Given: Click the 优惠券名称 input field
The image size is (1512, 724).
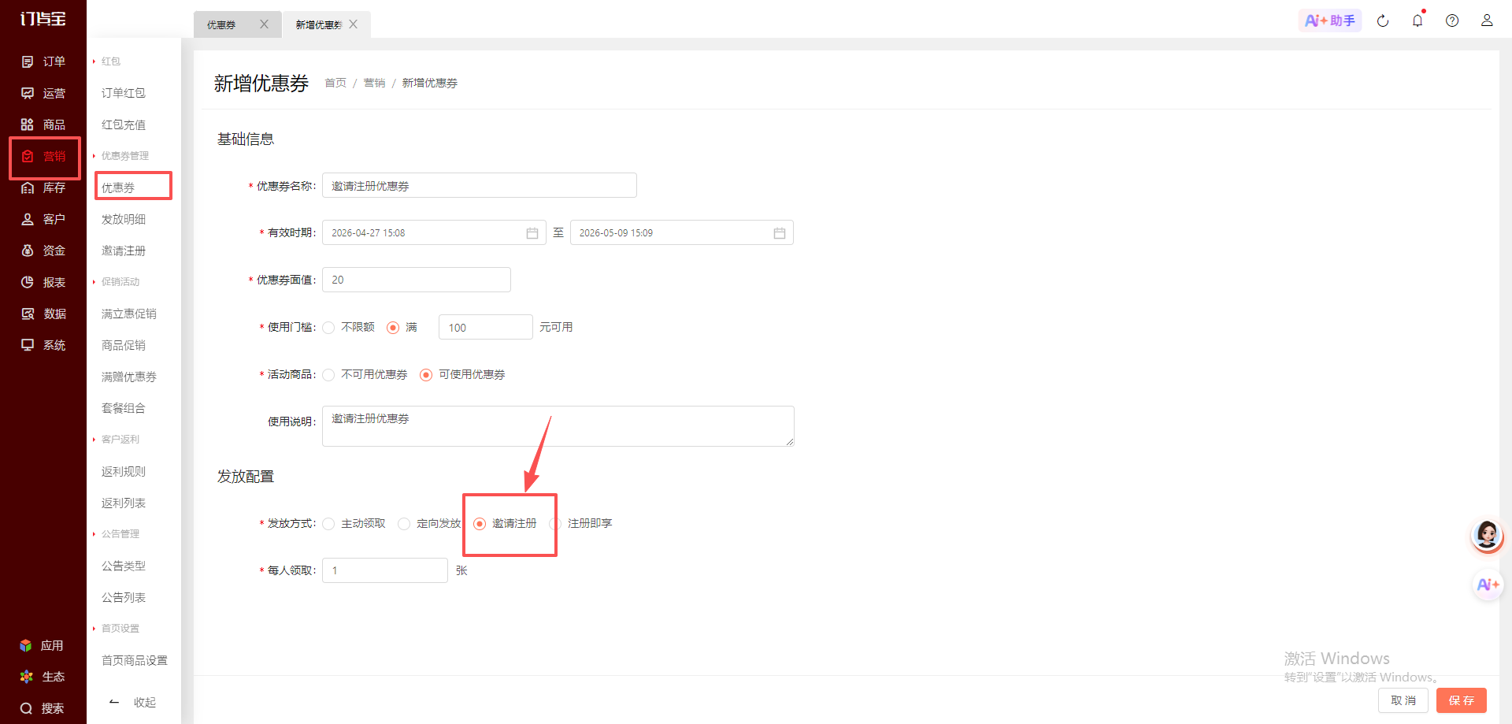Looking at the screenshot, I should (480, 186).
